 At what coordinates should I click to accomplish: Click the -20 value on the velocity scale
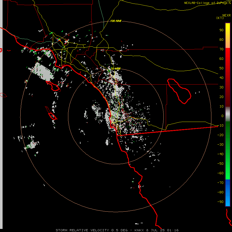tap(220, 135)
